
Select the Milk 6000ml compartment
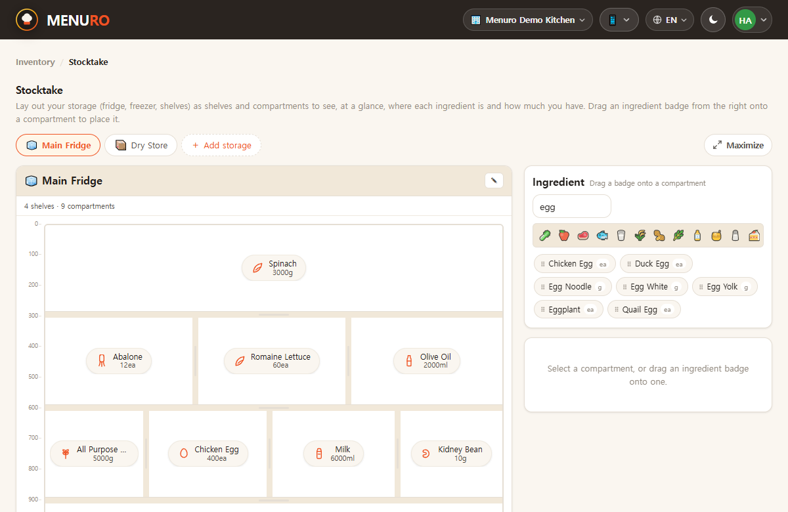tap(334, 454)
